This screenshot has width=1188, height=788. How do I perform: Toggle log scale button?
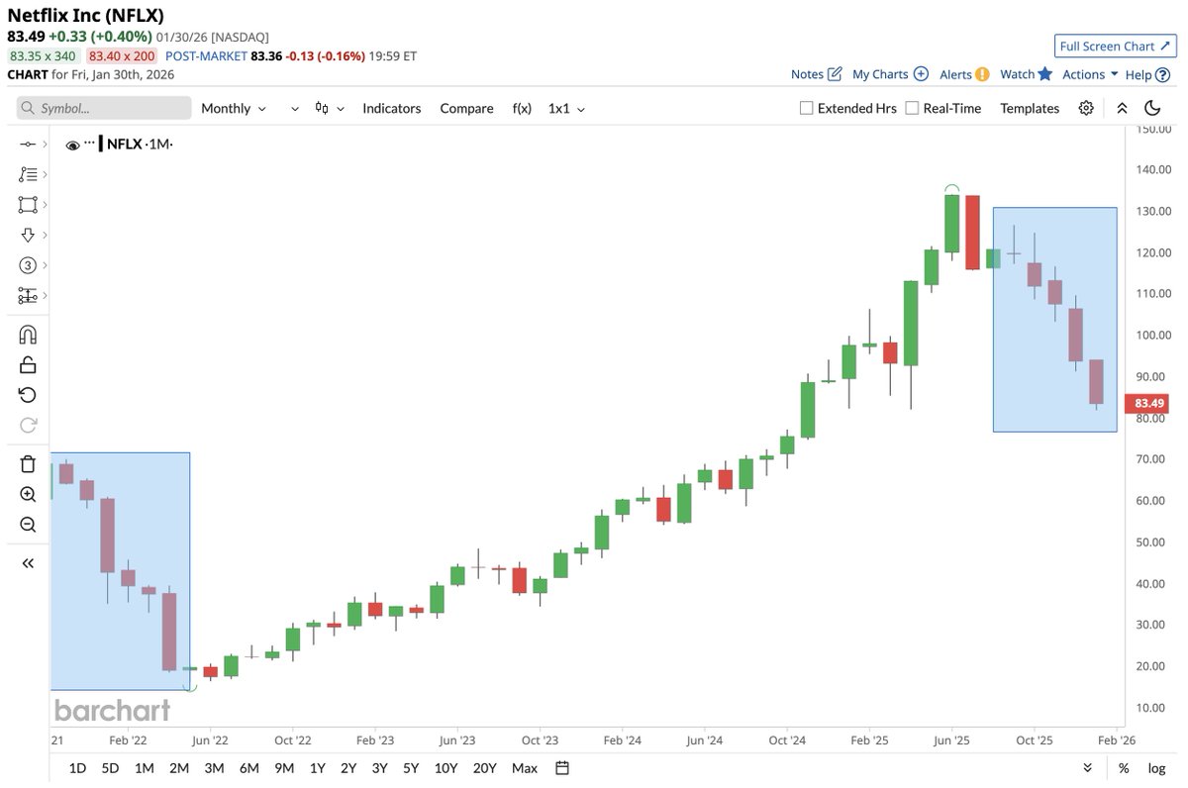[x=1155, y=767]
